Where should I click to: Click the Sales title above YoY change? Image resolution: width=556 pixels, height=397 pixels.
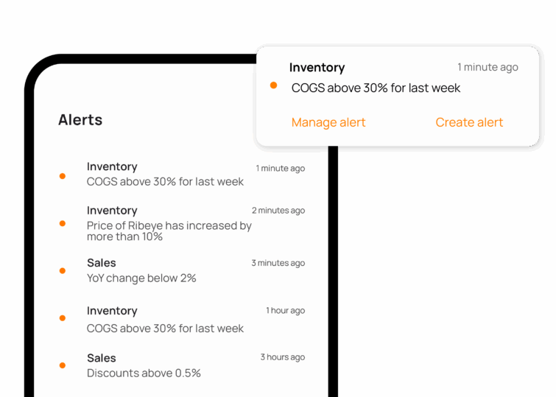102,263
